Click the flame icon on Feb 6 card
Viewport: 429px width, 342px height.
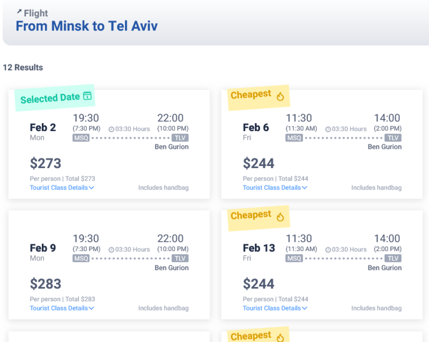click(280, 96)
